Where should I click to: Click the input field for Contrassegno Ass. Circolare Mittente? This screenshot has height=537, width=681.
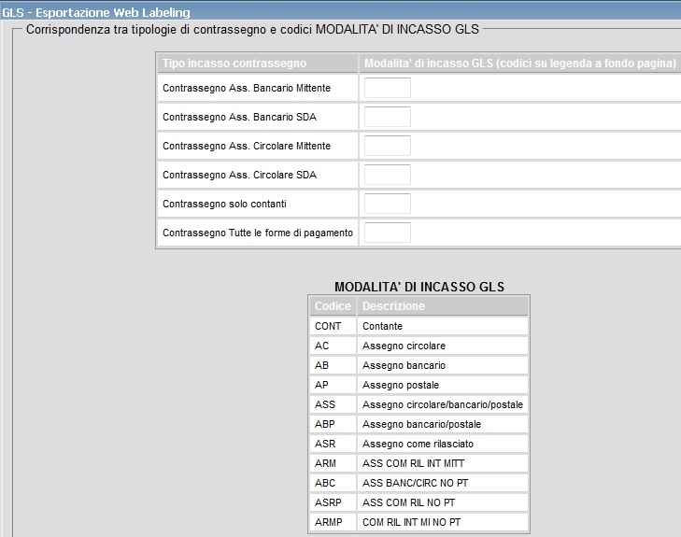click(388, 146)
